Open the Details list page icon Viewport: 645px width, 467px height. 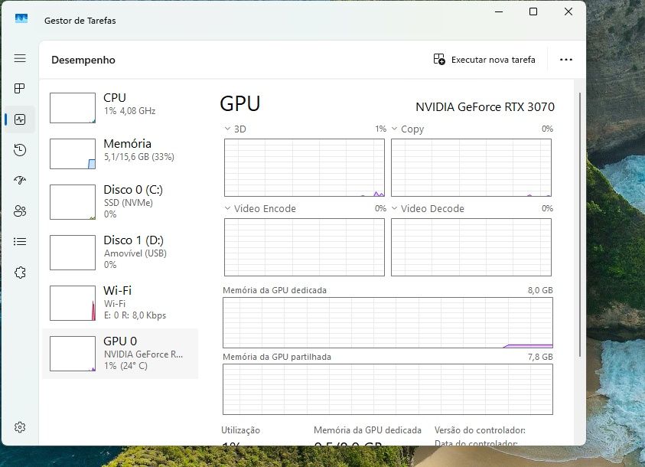coord(20,241)
